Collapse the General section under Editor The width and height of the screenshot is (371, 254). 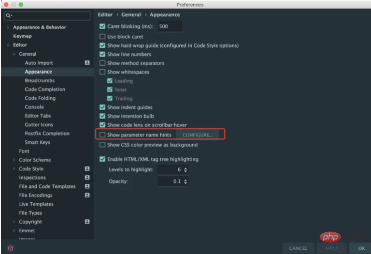tap(14, 54)
